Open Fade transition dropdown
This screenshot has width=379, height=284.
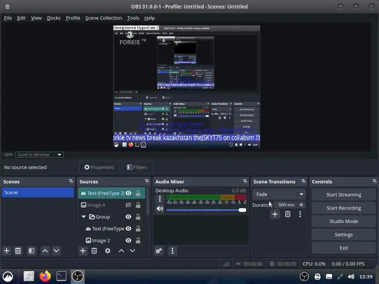pyautogui.click(x=279, y=194)
